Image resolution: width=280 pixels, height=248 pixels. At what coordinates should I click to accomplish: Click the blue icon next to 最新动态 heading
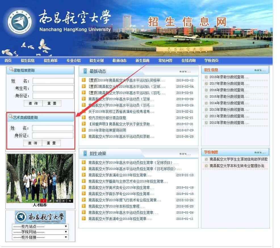click(x=85, y=71)
